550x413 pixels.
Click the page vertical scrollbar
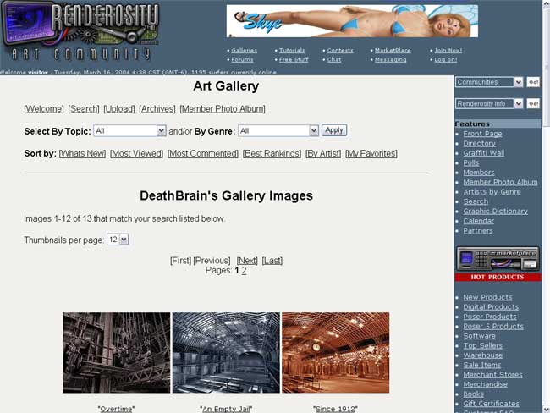(546, 254)
